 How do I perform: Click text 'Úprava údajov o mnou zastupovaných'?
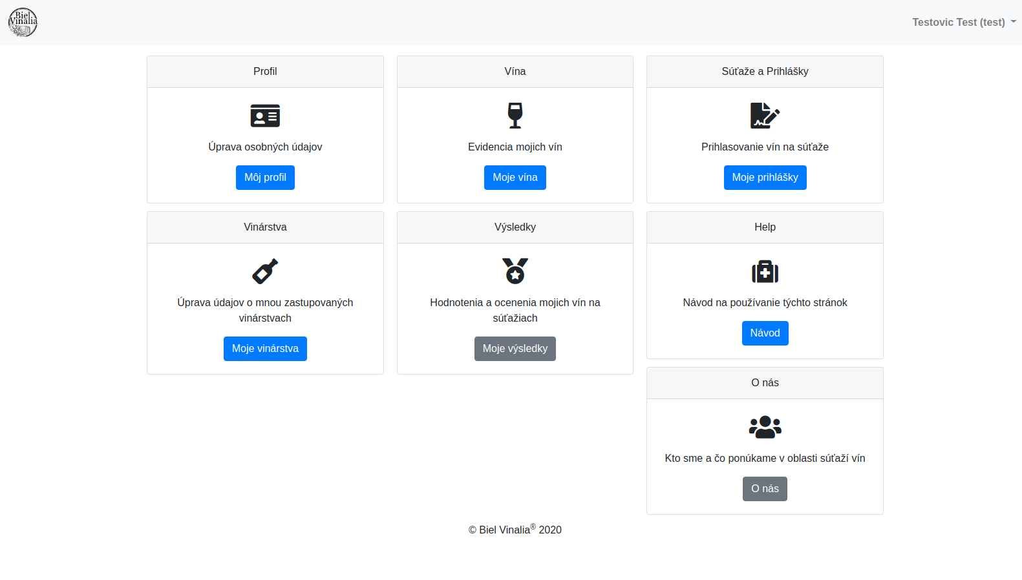point(265,303)
